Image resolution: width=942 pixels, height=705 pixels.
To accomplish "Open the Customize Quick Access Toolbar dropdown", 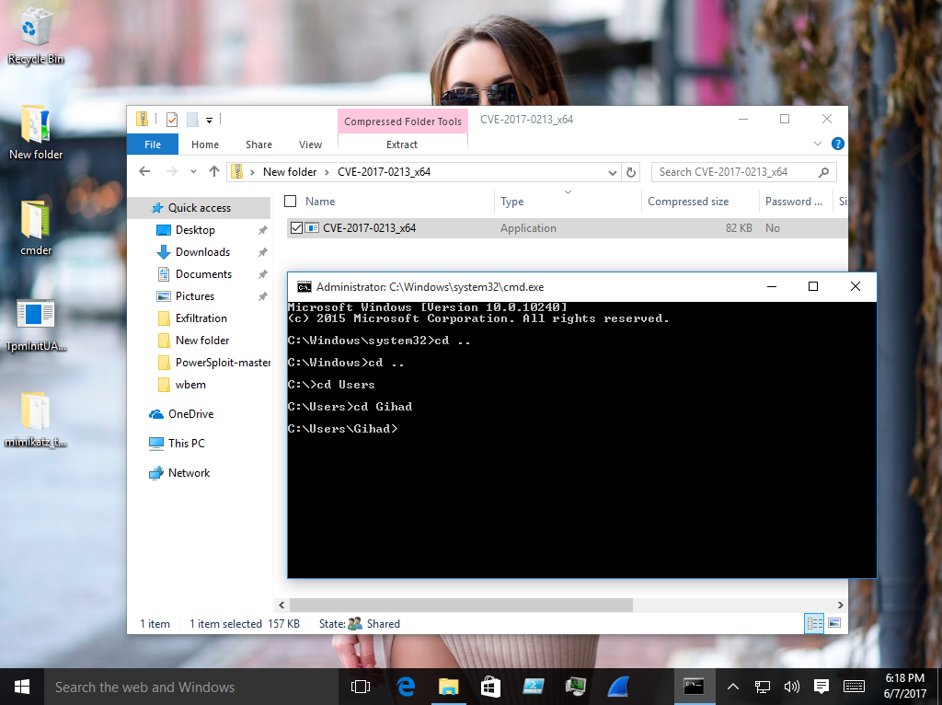I will point(209,121).
